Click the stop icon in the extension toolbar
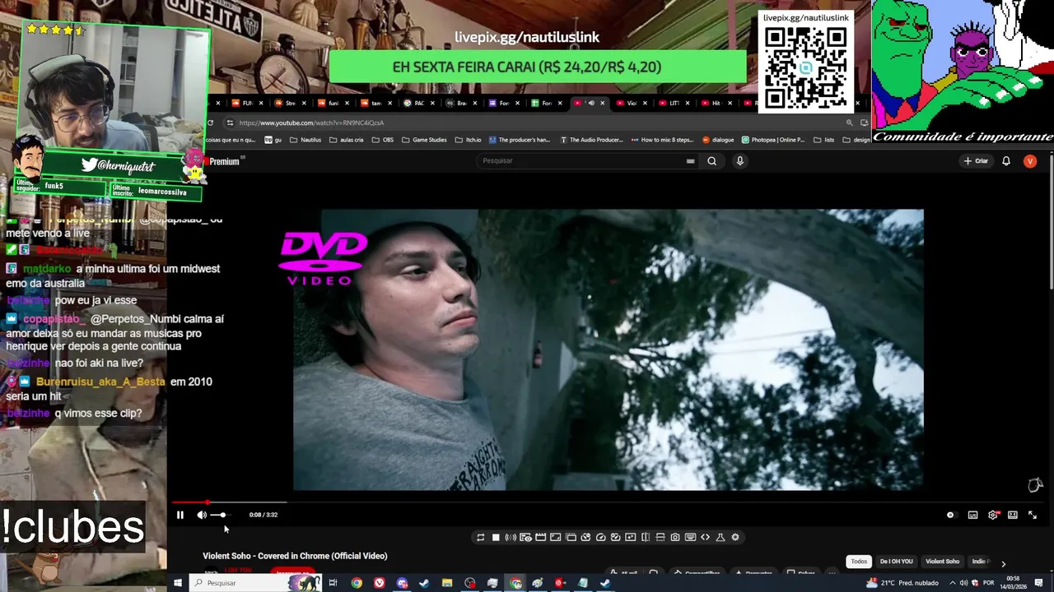 pyautogui.click(x=496, y=537)
